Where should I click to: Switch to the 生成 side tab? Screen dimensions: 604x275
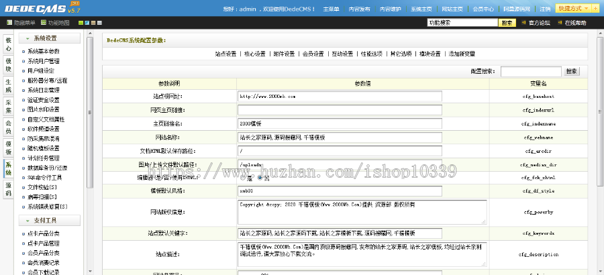[9, 86]
